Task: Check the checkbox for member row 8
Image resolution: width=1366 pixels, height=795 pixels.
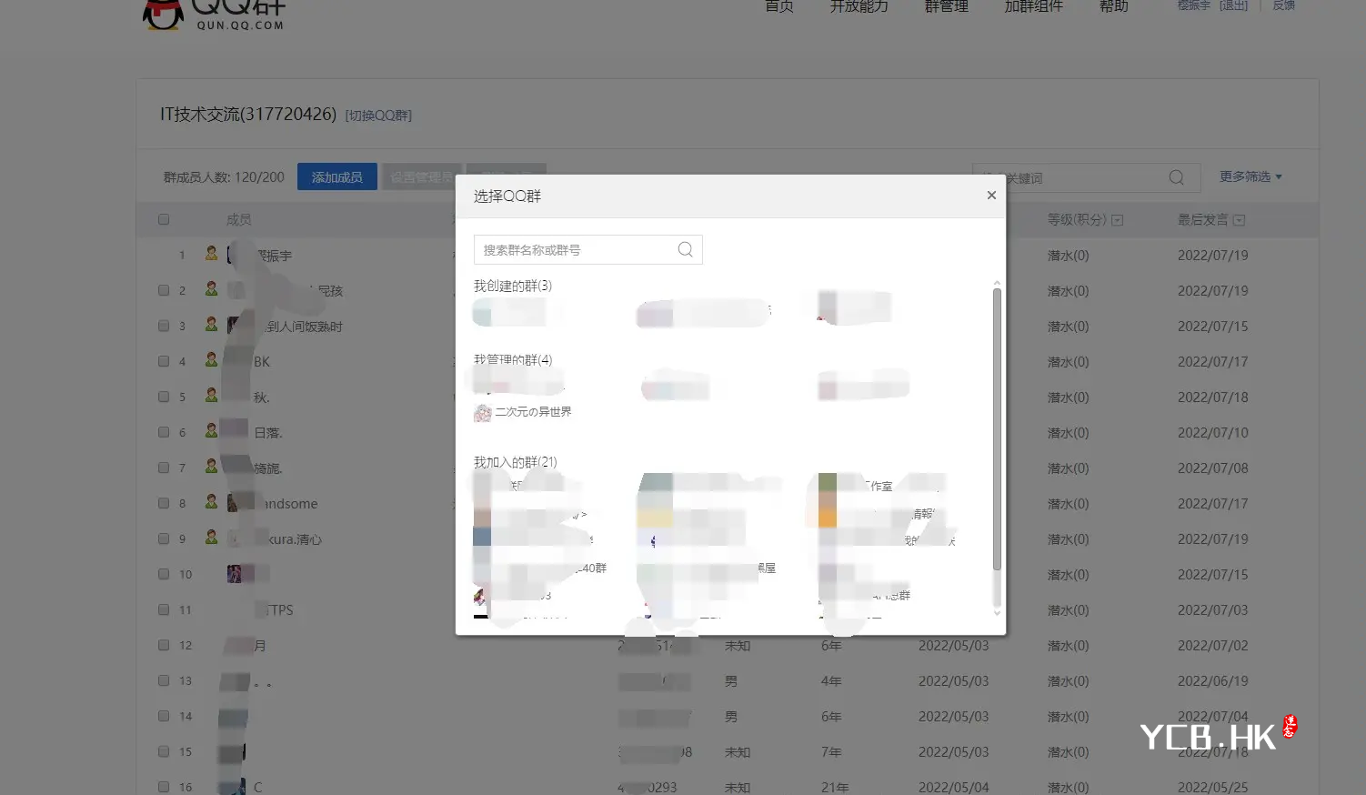Action: [x=164, y=503]
